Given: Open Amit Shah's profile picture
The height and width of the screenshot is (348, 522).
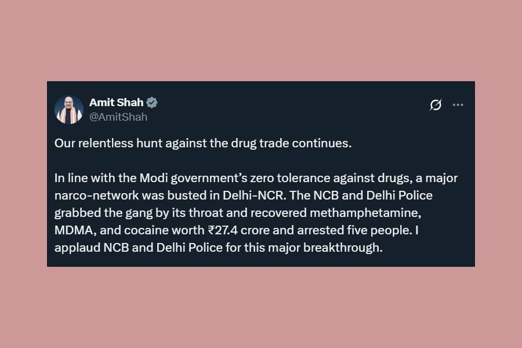Looking at the screenshot, I should click(x=68, y=110).
